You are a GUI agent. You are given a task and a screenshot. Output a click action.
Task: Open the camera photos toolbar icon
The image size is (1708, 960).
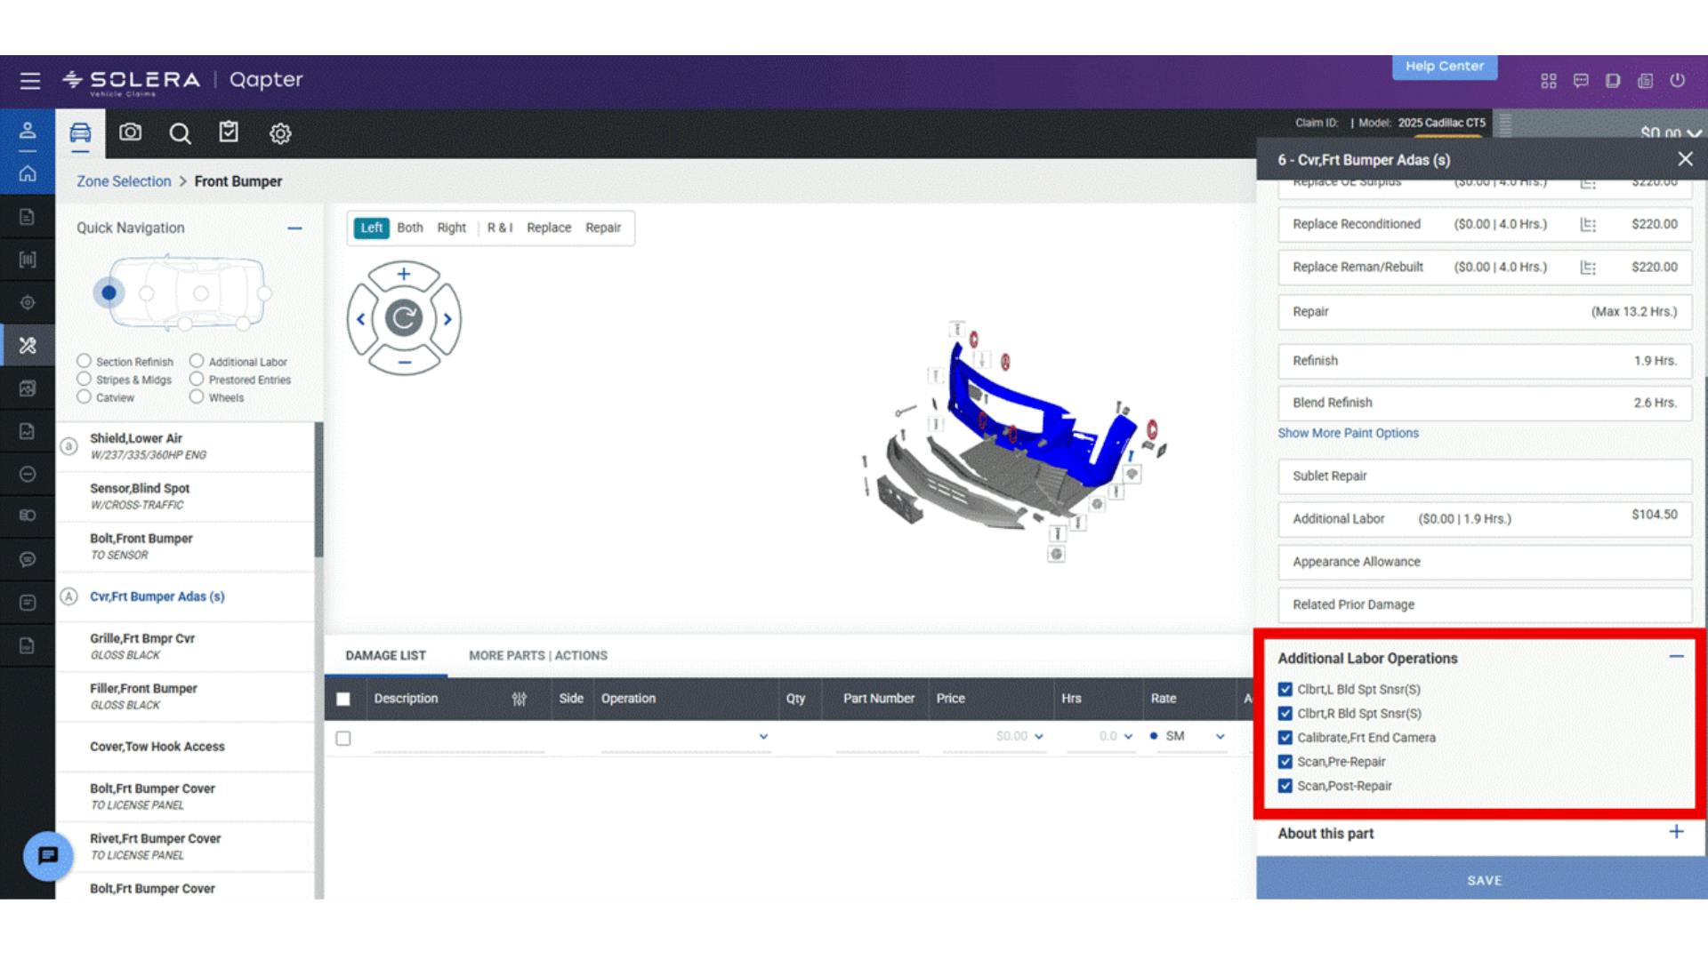pyautogui.click(x=131, y=133)
